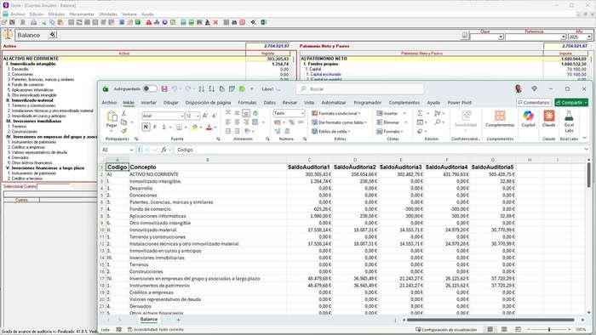Click the Complementos ribbon button
The image size is (596, 335).
500,118
